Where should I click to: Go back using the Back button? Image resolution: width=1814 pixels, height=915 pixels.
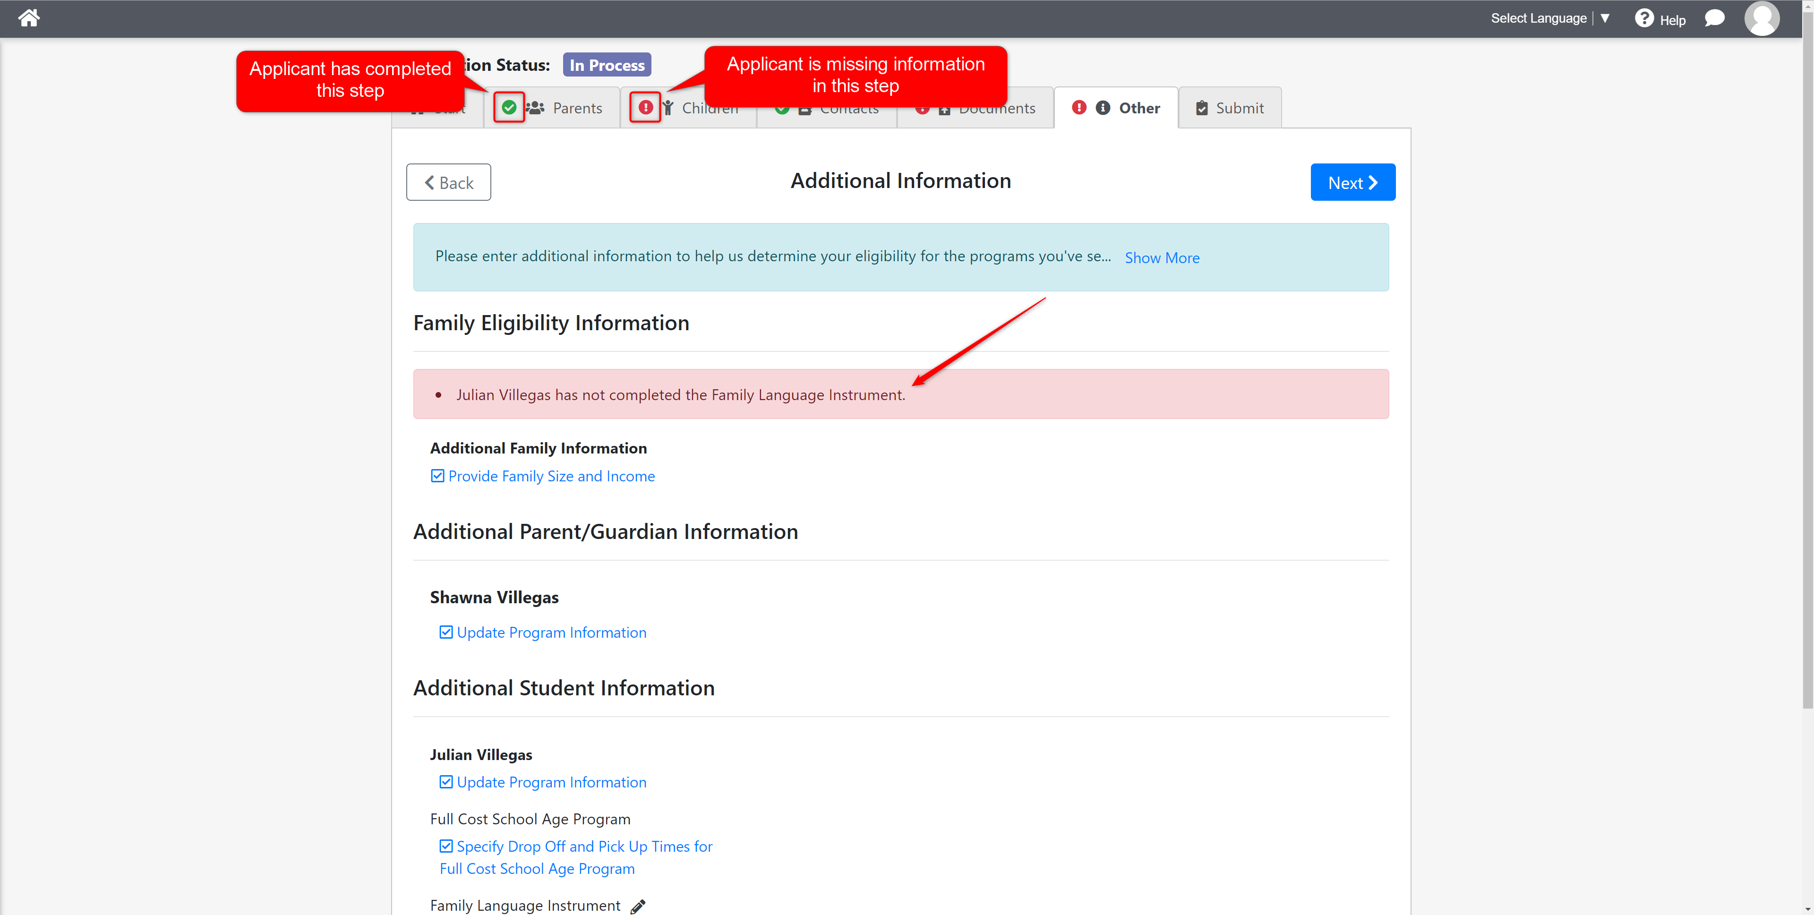pyautogui.click(x=449, y=182)
